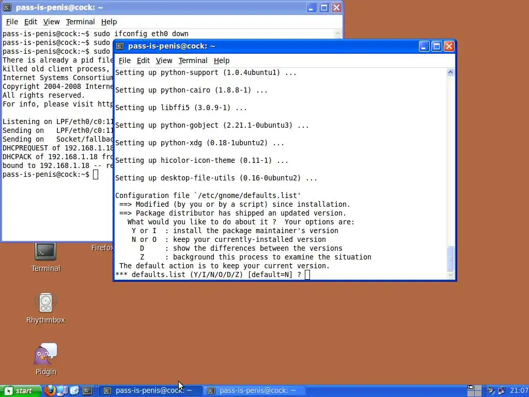Maximize the back terminal window
529x397 pixels.
click(x=324, y=7)
